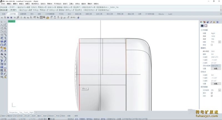Screen dimensions: 222x120
Task: Open the blue display panel icon
Action: click(x=218, y=22)
